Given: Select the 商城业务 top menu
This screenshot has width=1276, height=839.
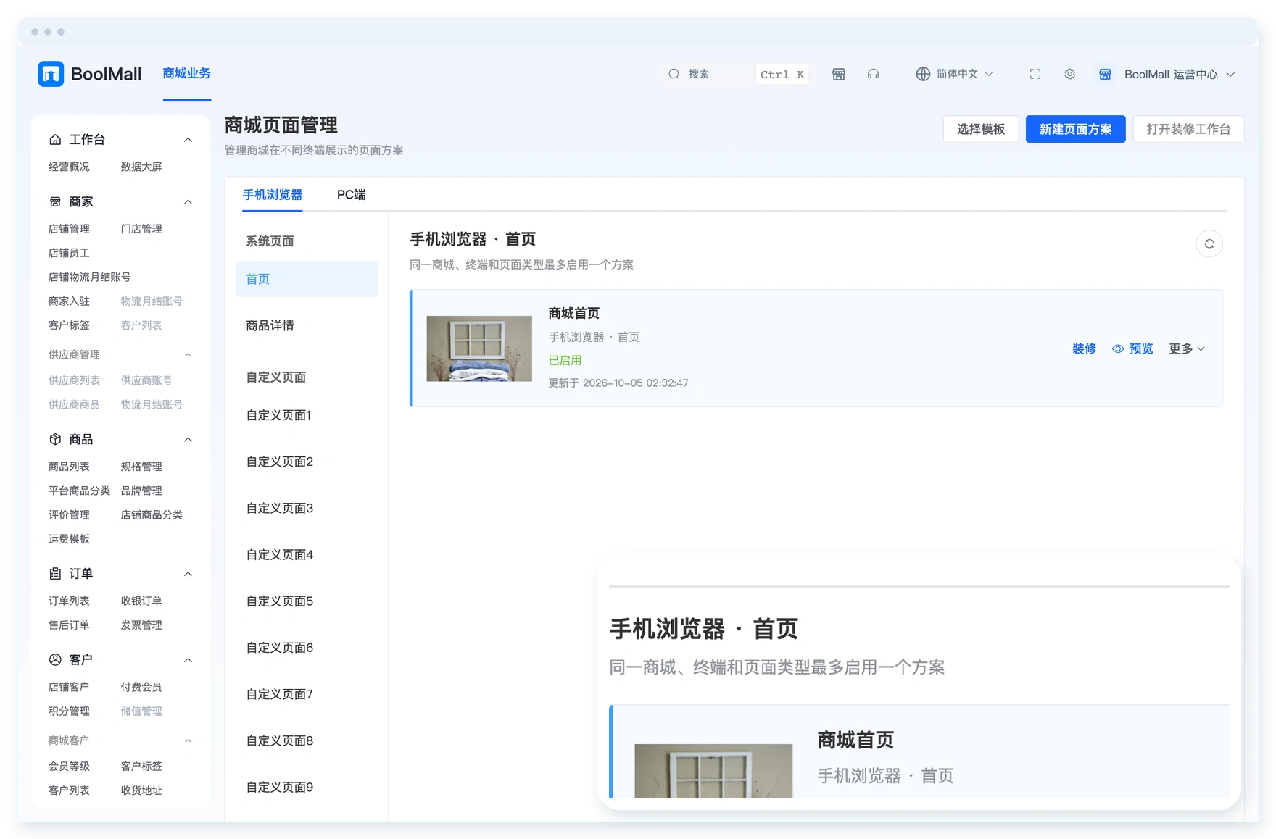Looking at the screenshot, I should click(x=187, y=73).
